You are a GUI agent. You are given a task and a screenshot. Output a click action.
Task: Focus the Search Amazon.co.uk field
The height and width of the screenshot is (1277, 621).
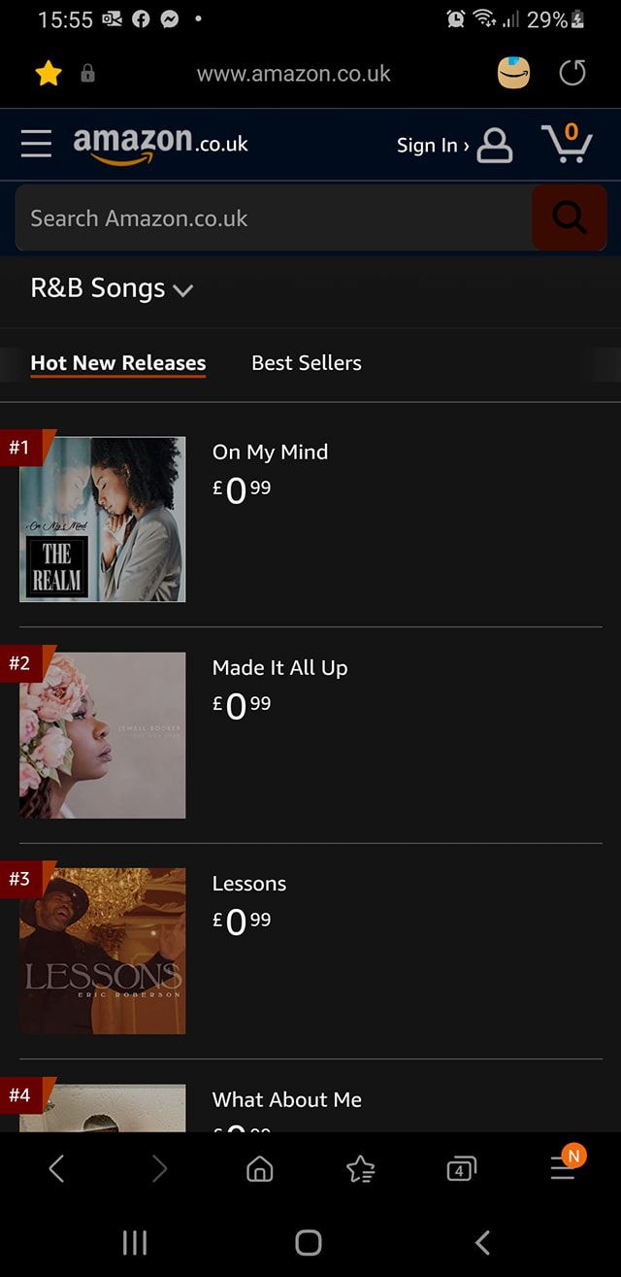tap(272, 218)
